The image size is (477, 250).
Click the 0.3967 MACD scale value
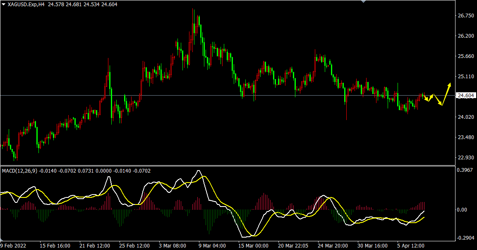click(x=464, y=170)
